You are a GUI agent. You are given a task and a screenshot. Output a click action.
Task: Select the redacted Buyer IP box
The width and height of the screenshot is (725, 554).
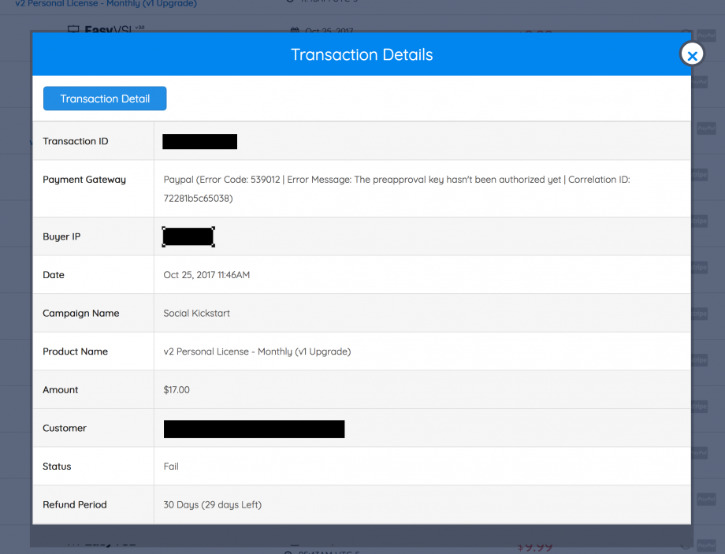coord(188,236)
